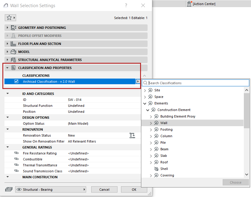This screenshot has height=197, width=251.
Task: Click the classification icon beside Site
Action: [x=150, y=90]
